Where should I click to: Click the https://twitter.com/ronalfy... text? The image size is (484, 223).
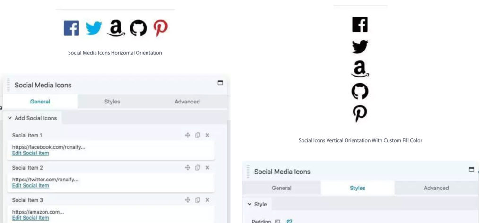[45, 179]
